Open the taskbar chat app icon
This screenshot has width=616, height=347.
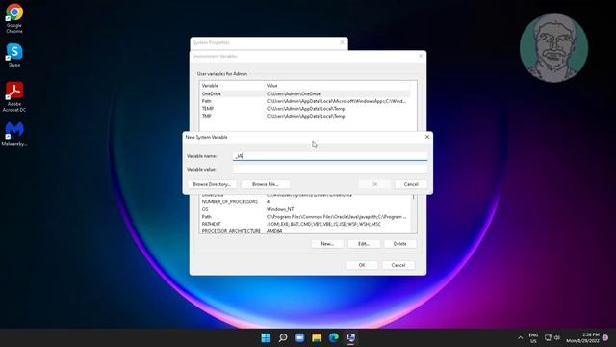tap(299, 337)
